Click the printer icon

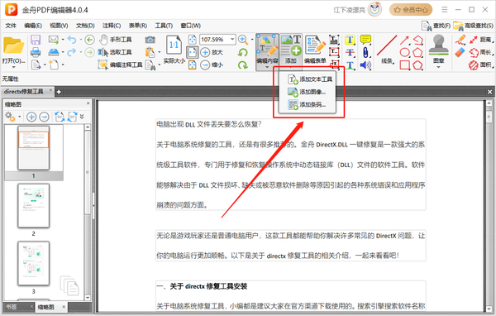pyautogui.click(x=36, y=52)
